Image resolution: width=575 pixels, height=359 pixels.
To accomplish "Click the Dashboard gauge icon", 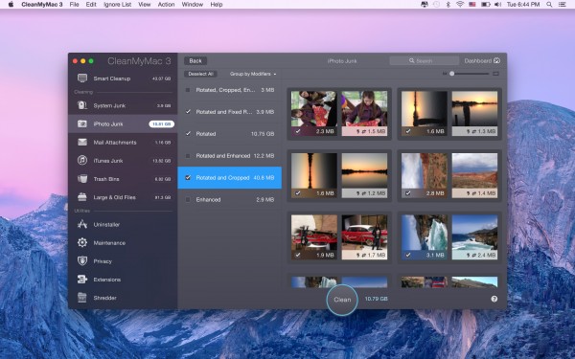I will pos(496,60).
